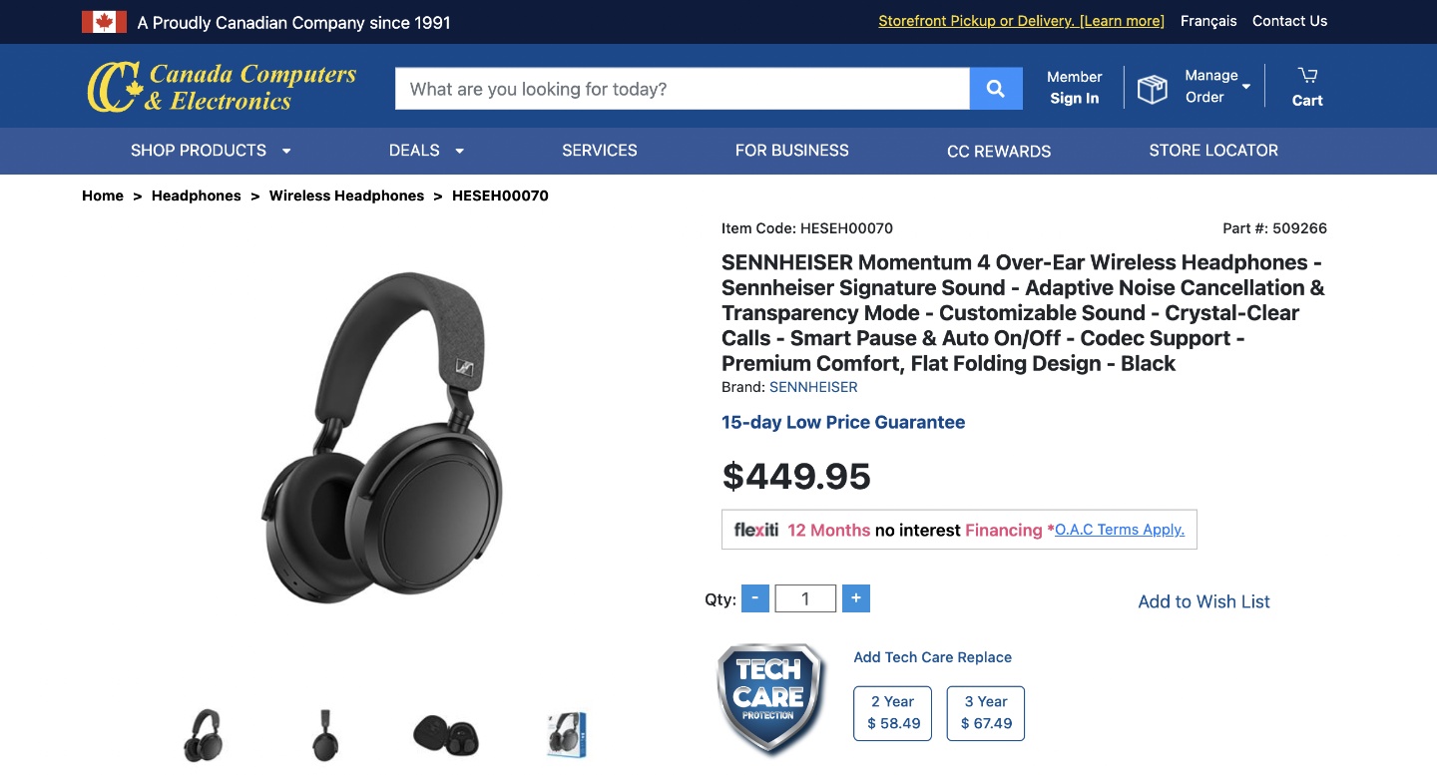Click the plus button to increase quantity

[x=856, y=597]
